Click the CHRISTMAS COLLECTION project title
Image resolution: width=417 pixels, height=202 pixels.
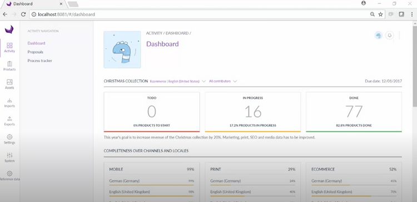tap(126, 81)
